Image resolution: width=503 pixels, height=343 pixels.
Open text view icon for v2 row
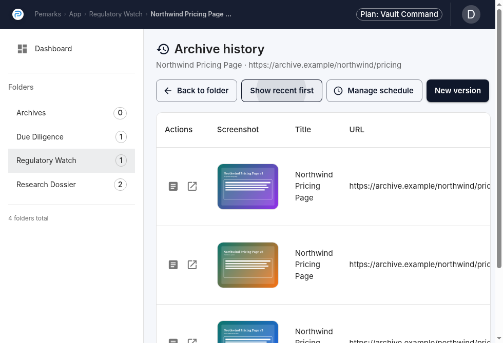tap(173, 265)
